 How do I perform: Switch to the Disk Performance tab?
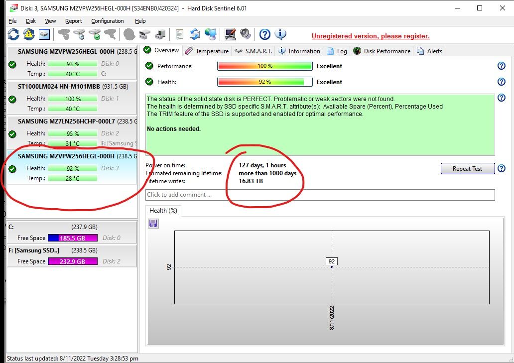click(382, 51)
